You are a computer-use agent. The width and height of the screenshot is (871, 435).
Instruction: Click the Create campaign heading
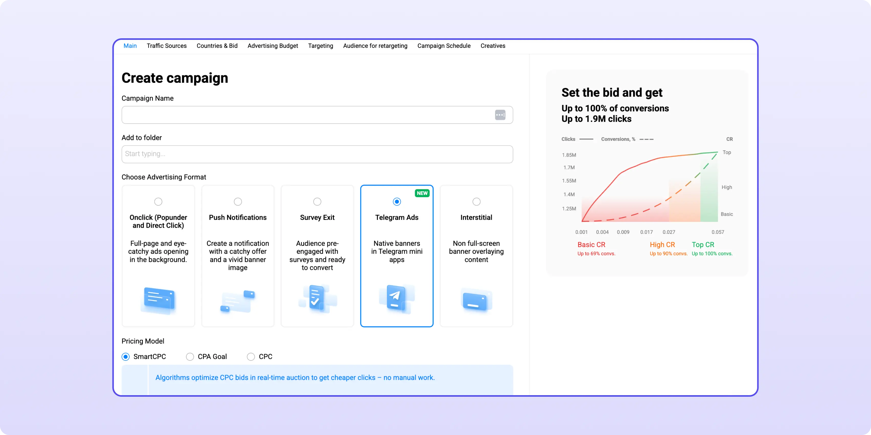click(x=175, y=78)
